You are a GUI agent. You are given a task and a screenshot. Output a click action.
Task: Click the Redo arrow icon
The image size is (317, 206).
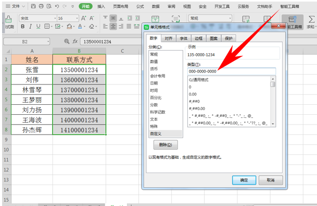click(65, 6)
